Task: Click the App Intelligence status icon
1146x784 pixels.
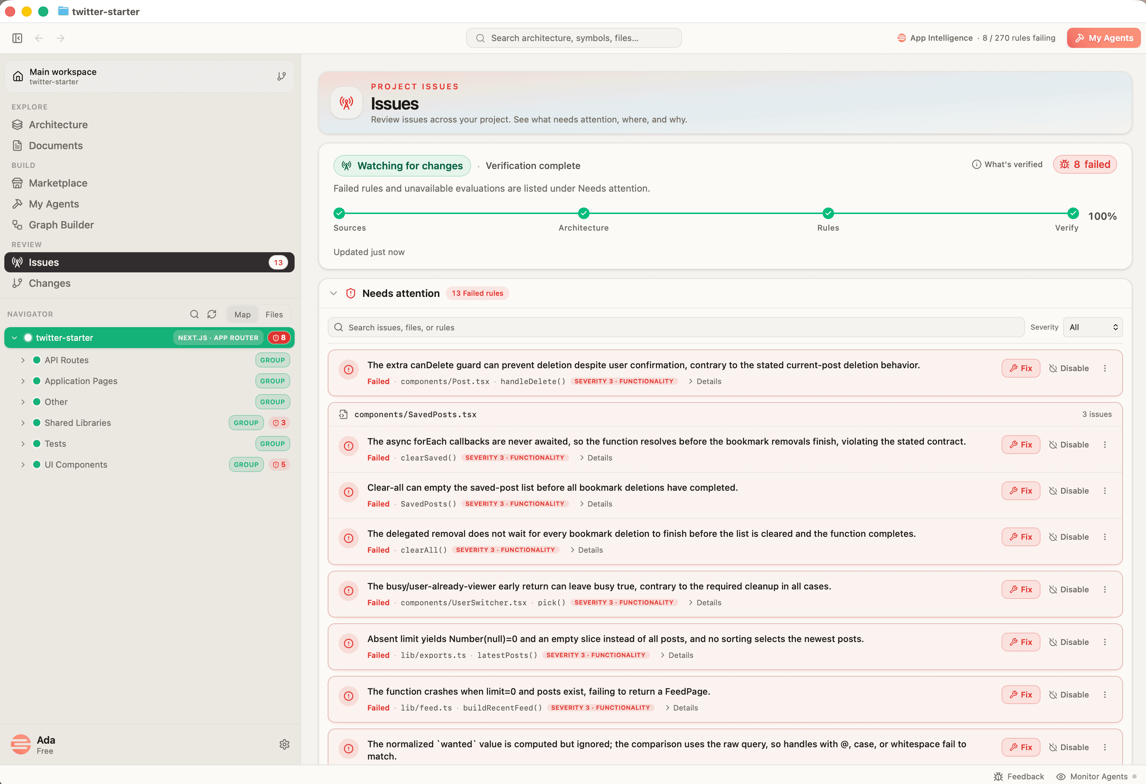Action: pyautogui.click(x=901, y=38)
